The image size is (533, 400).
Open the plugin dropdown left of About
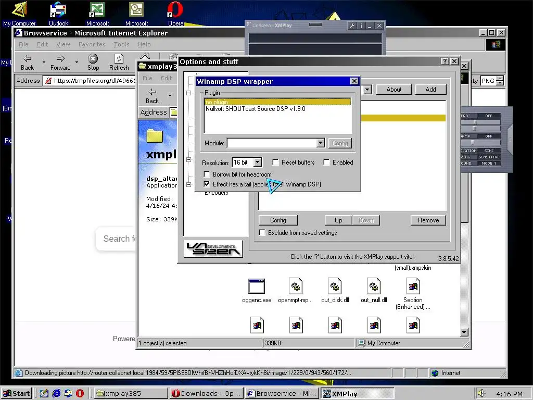point(367,90)
